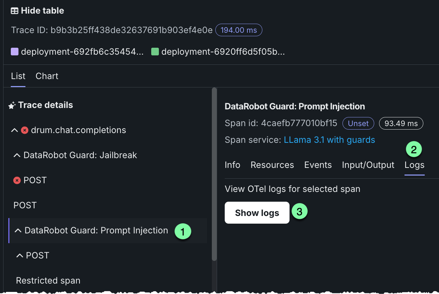
Task: Collapse the drum.chat.completions span
Action: [x=15, y=130]
